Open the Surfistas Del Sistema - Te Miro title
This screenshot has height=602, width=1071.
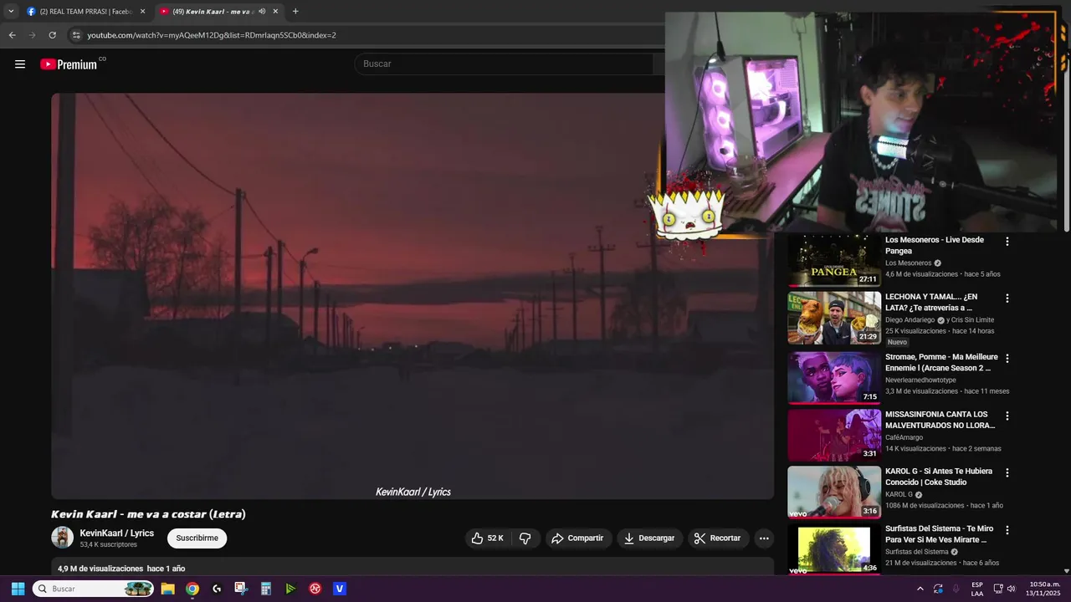tap(939, 534)
